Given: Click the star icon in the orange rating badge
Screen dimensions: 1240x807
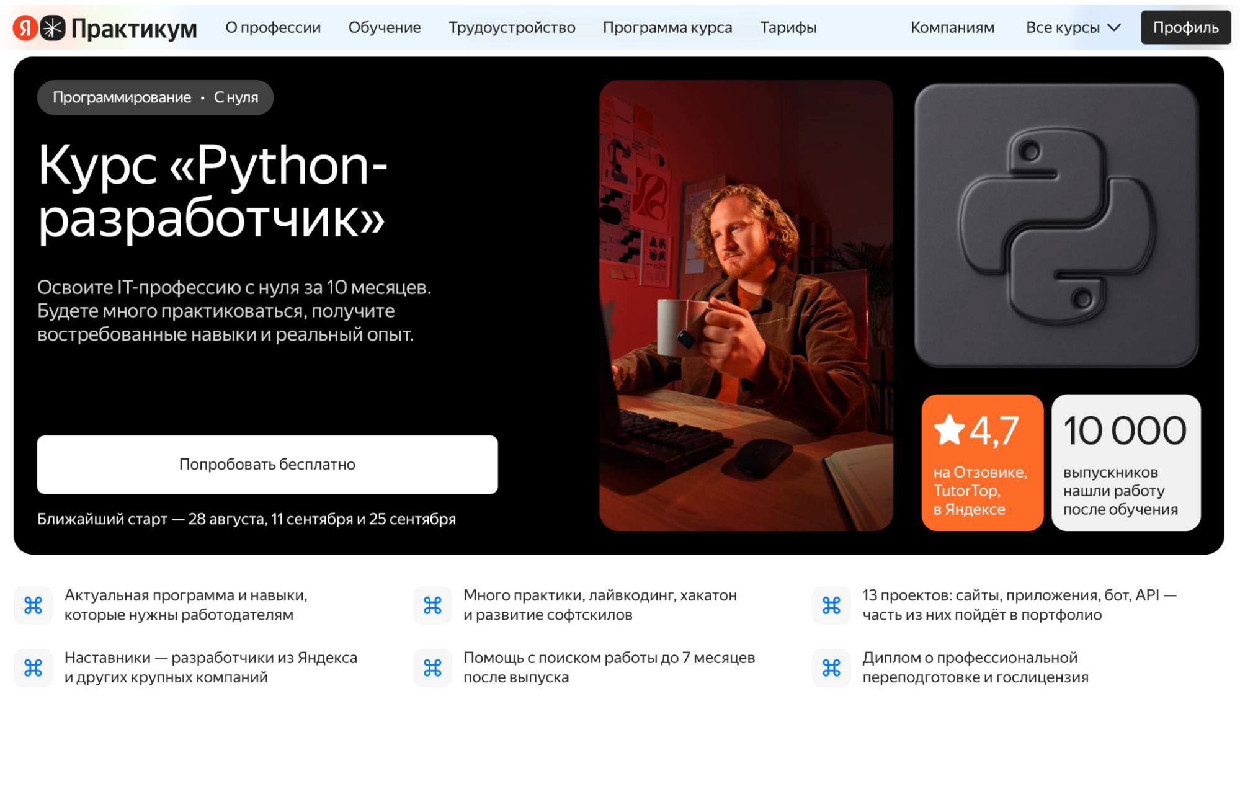Looking at the screenshot, I should pyautogui.click(x=948, y=430).
